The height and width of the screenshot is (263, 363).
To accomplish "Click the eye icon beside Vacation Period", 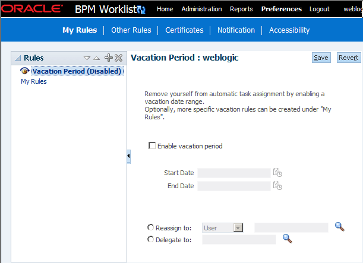I will click(25, 71).
